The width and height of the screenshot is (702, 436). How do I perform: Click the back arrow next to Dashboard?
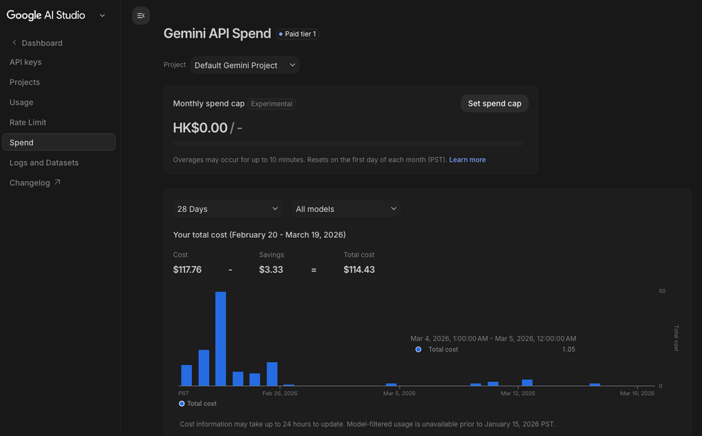click(14, 43)
